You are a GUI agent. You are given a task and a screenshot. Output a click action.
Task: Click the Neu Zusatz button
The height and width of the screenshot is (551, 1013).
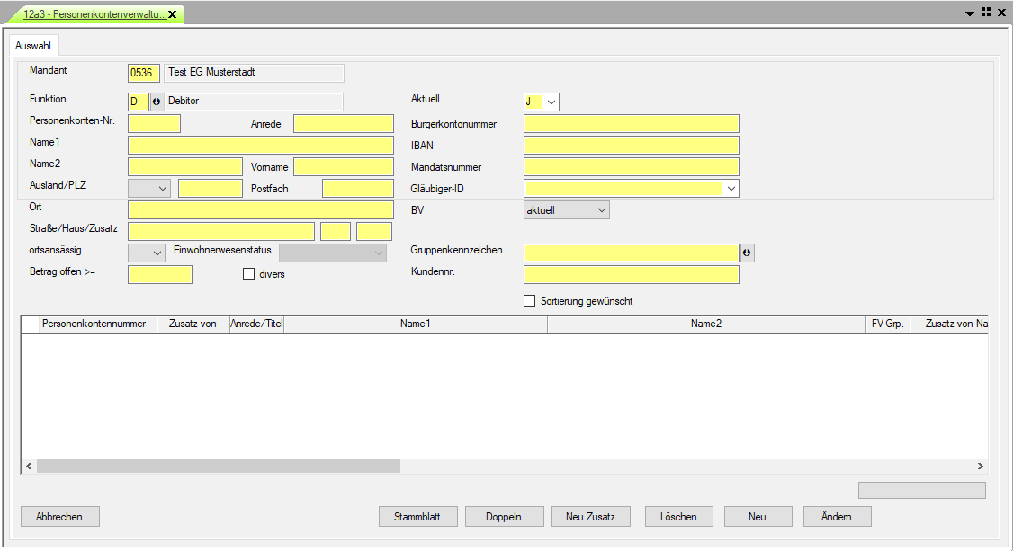click(x=590, y=517)
